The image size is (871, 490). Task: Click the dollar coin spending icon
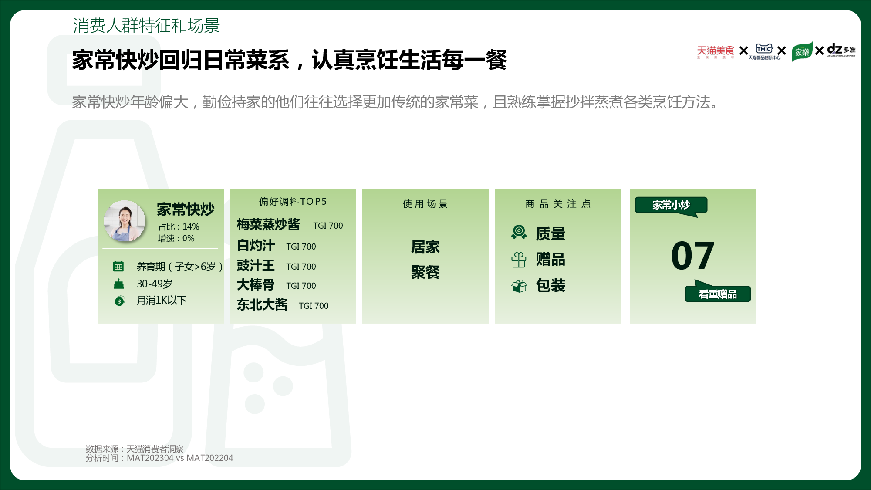coord(120,301)
